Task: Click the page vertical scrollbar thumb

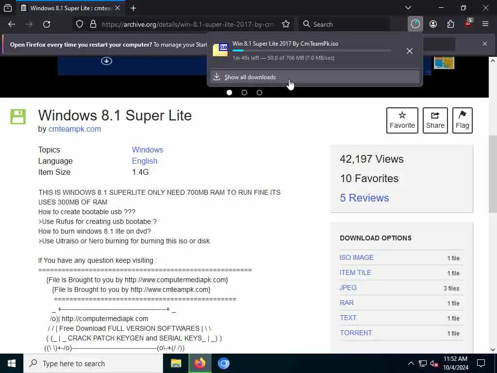Action: click(493, 174)
